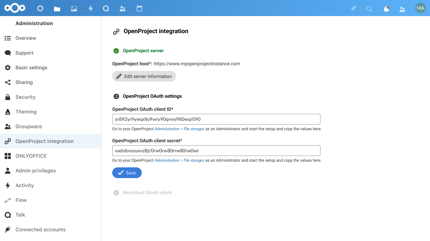Focus the OAuth client ID field
Image resolution: width=430 pixels, height=241 pixels.
[216, 119]
